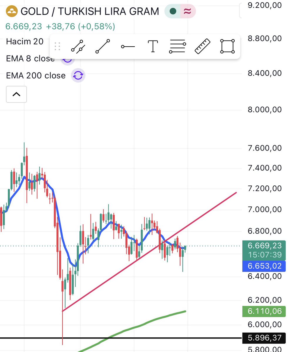Select the ruler measure tool

(x=203, y=47)
